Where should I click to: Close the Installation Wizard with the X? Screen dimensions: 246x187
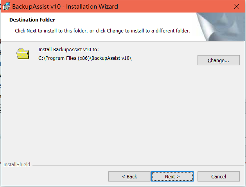[237, 6]
